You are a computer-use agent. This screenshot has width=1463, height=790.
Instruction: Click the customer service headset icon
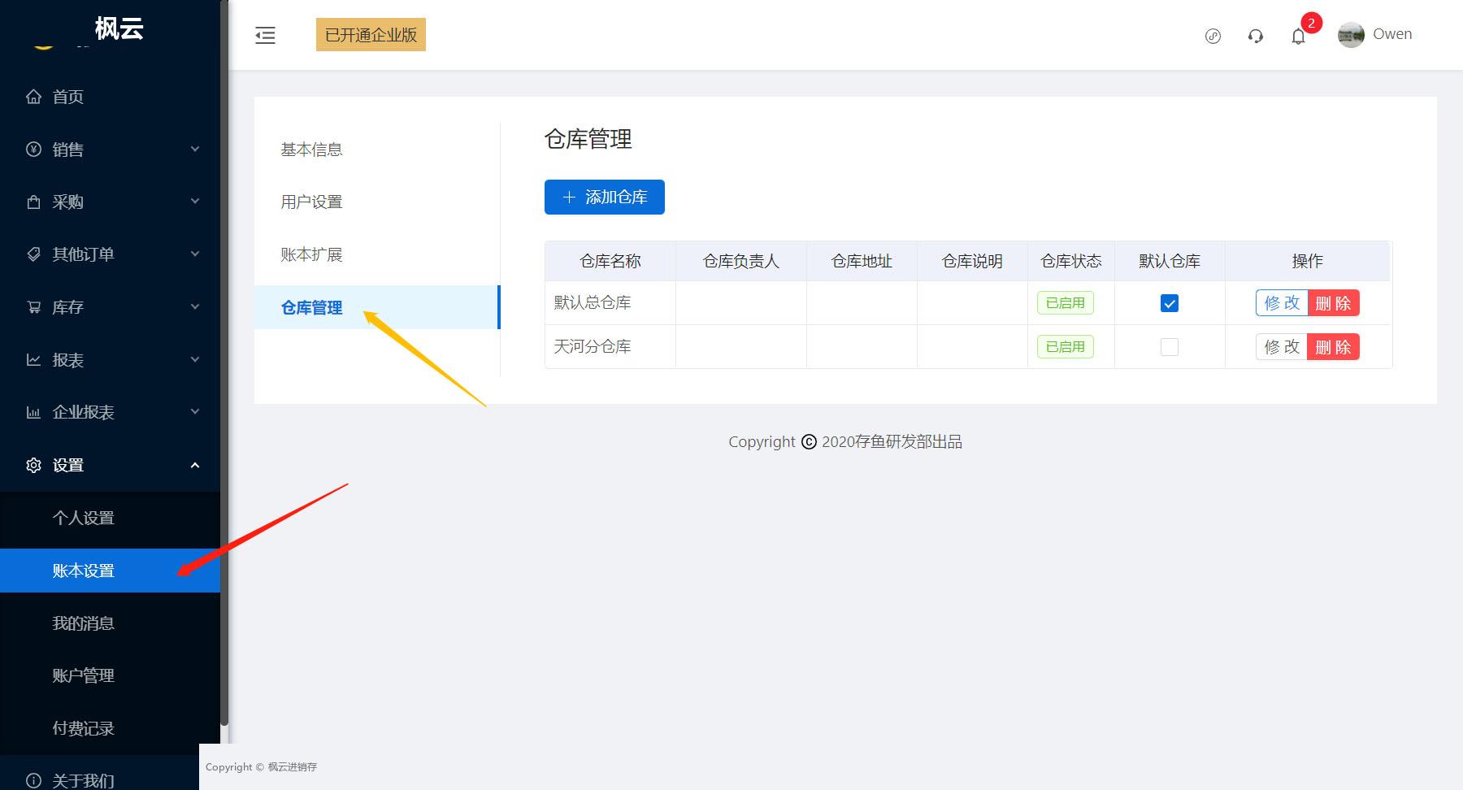tap(1256, 36)
